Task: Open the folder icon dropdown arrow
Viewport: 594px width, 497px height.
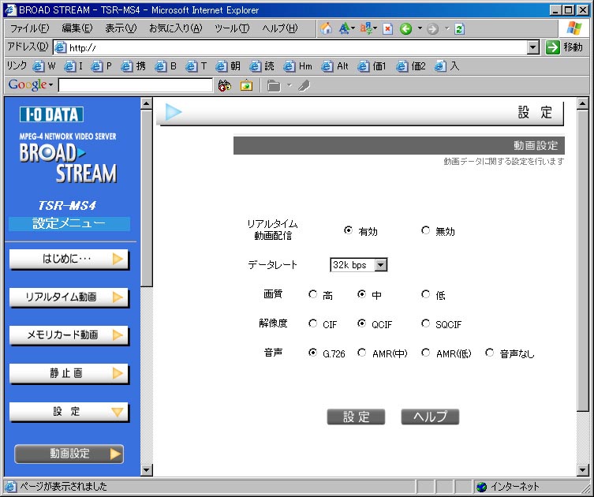Action: pos(290,86)
